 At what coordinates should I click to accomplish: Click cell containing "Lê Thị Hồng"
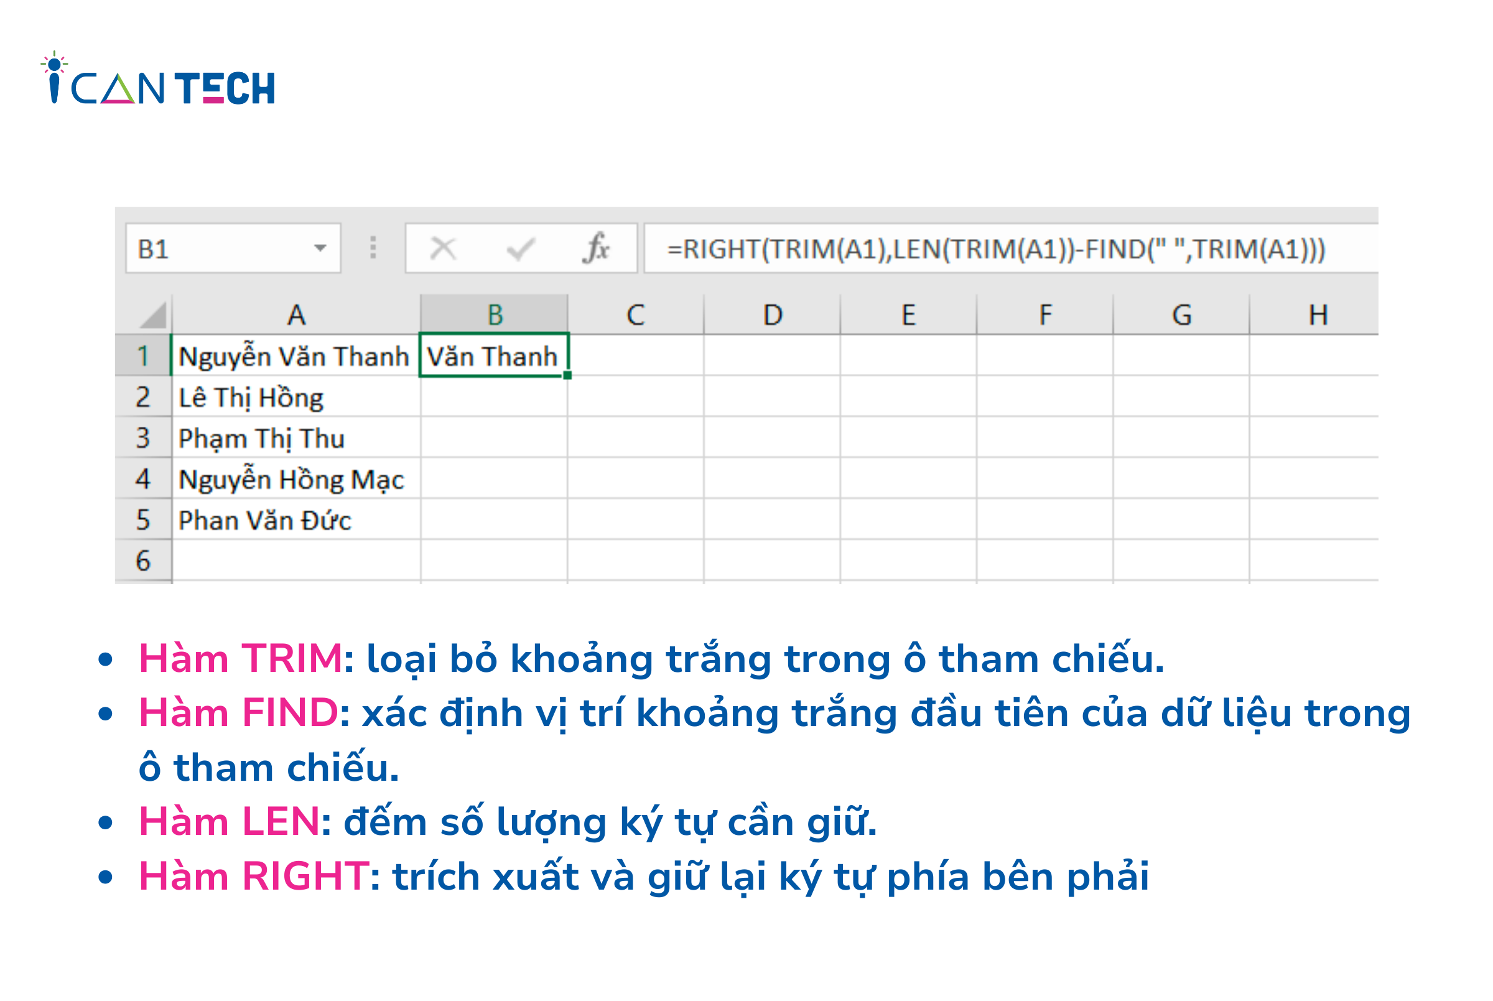pyautogui.click(x=296, y=396)
